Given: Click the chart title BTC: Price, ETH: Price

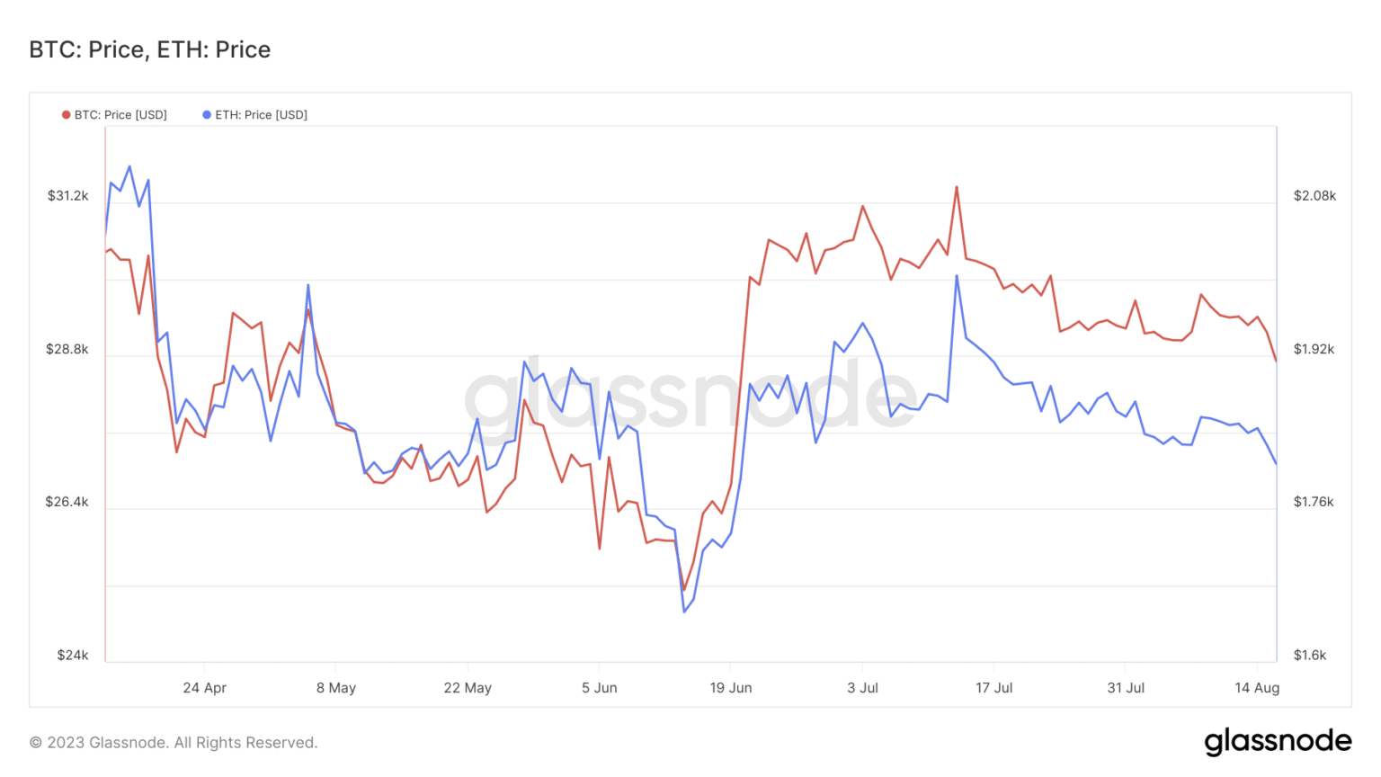Looking at the screenshot, I should click(149, 49).
